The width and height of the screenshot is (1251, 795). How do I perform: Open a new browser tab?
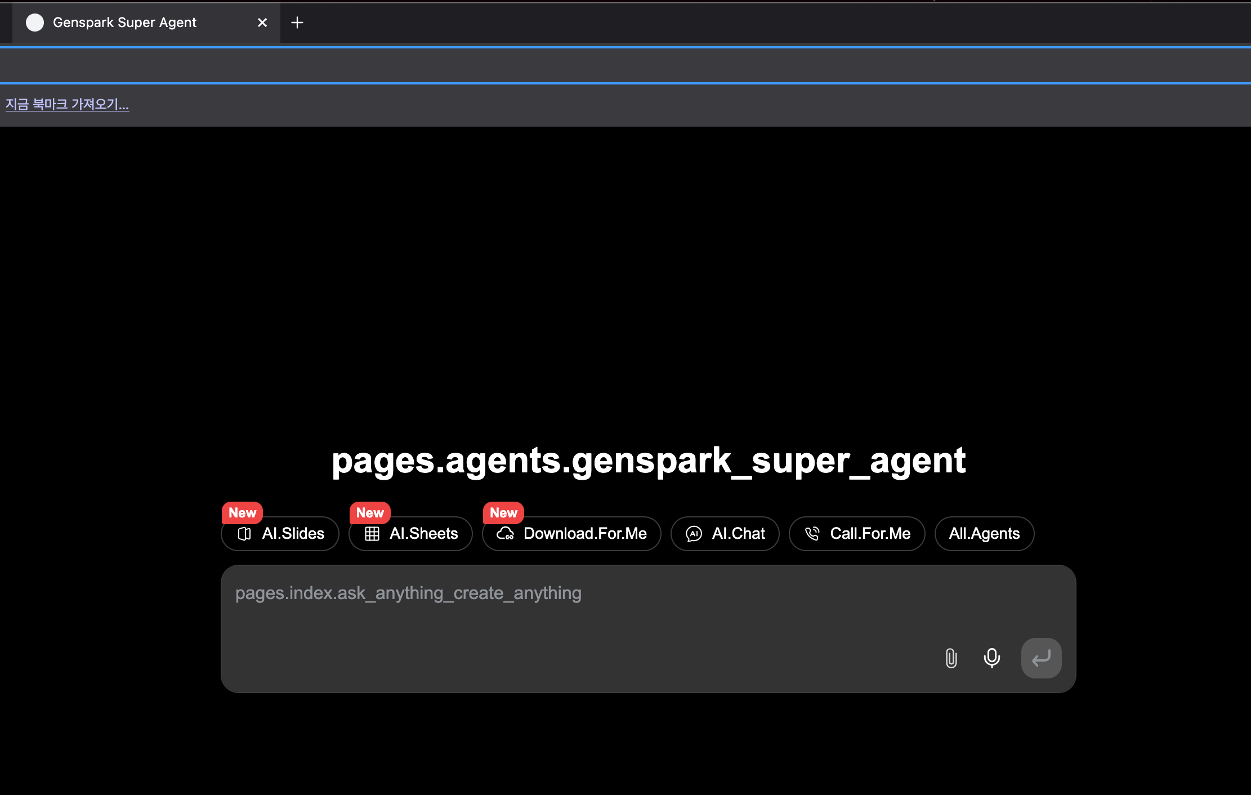[297, 23]
